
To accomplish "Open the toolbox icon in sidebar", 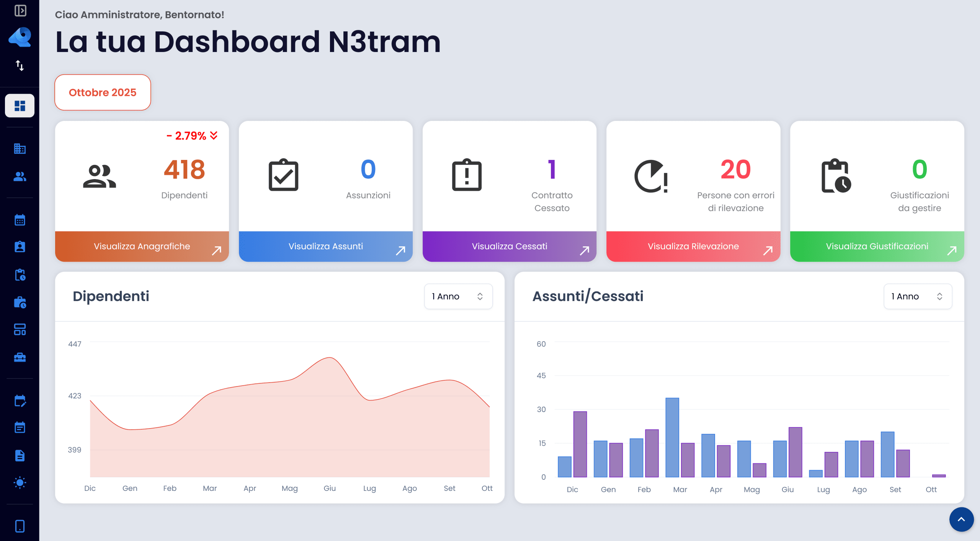I will (20, 357).
